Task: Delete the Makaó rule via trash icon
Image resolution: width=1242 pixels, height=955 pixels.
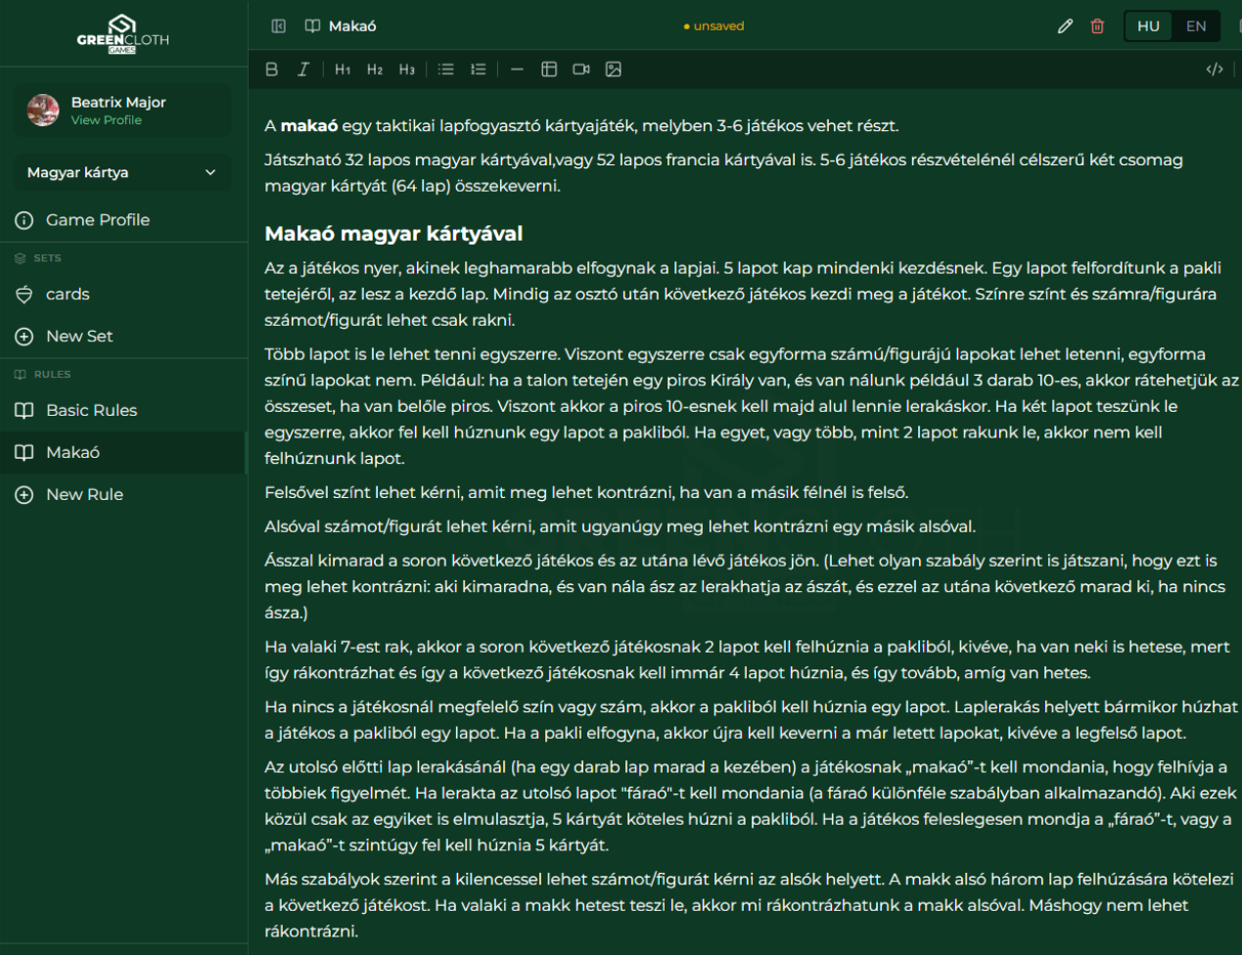Action: click(x=1097, y=25)
